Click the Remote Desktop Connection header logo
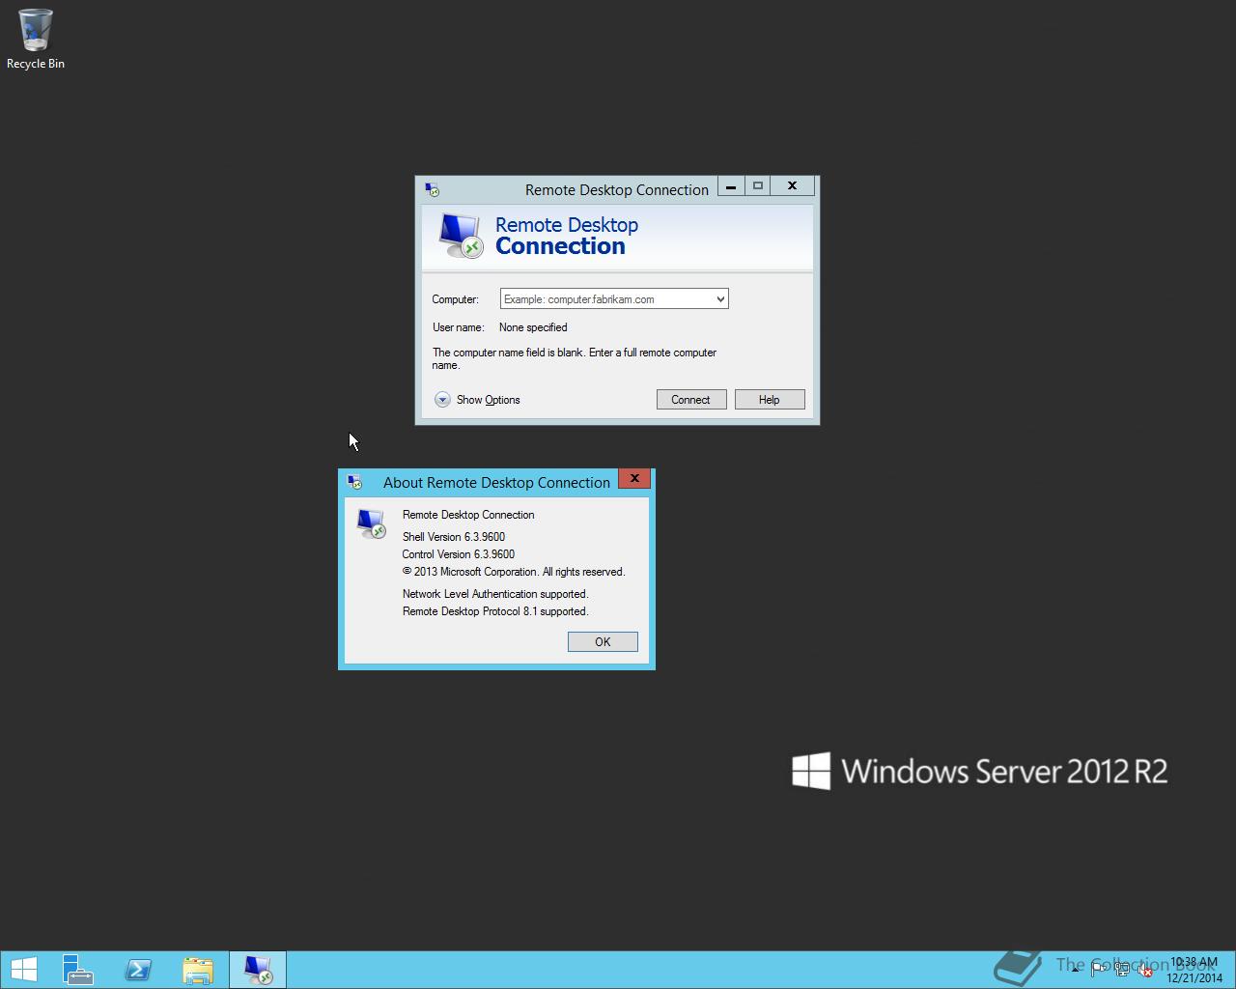1236x989 pixels. click(458, 235)
